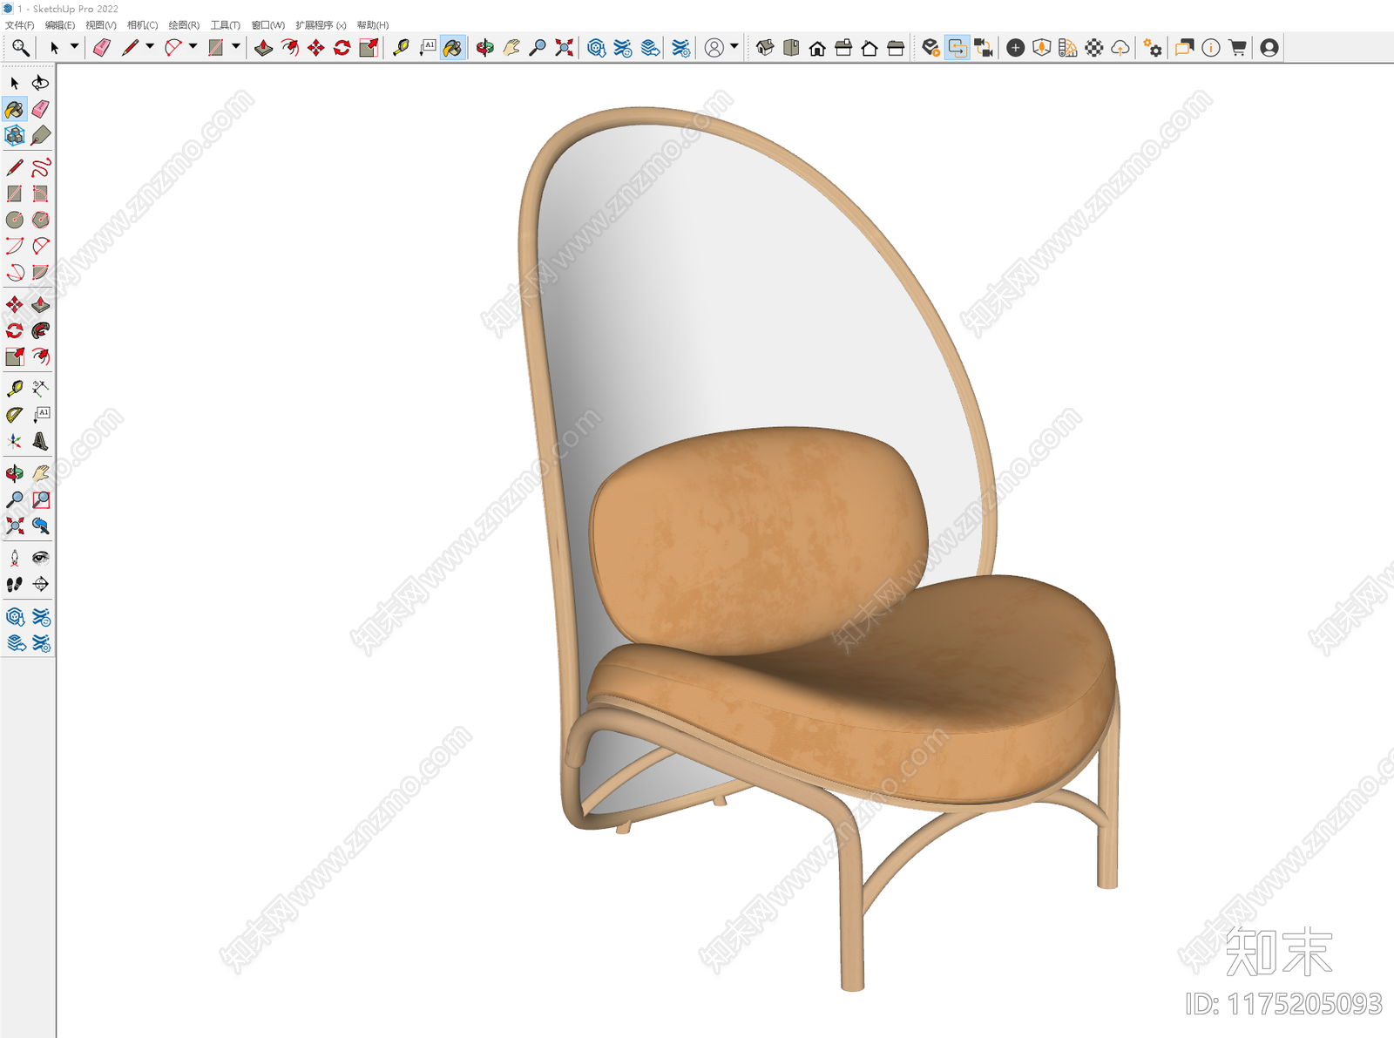Open Extension Warehouse from the top toolbar
The image size is (1394, 1038).
[623, 48]
